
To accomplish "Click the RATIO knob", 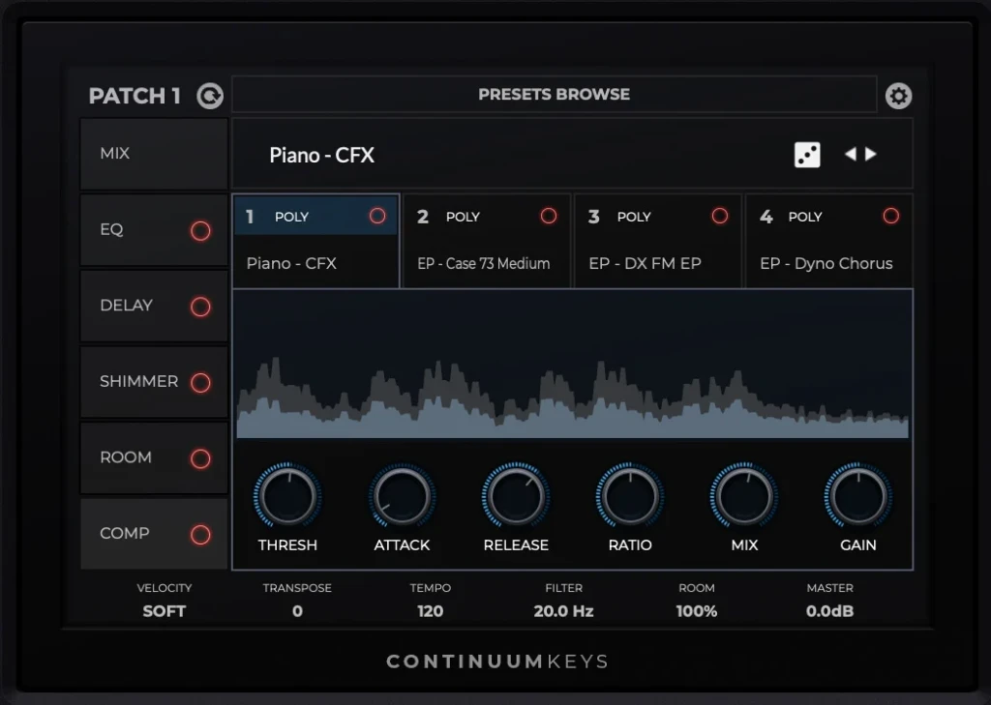I will [x=630, y=496].
